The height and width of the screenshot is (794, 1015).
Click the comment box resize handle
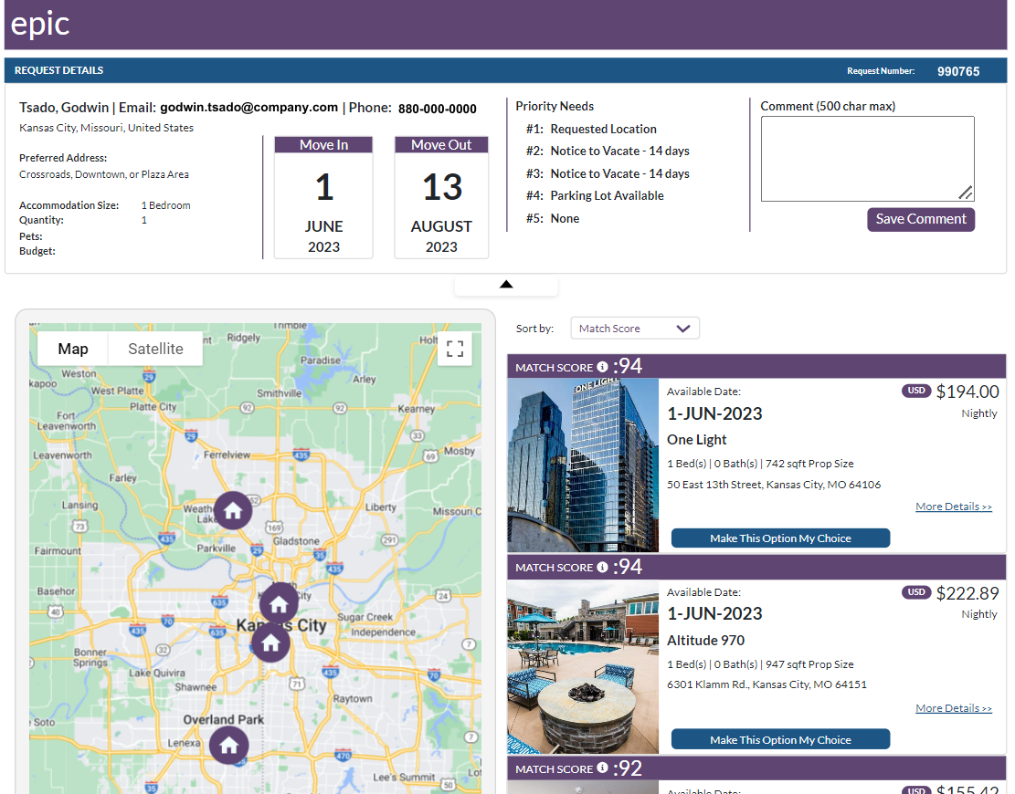click(x=966, y=193)
